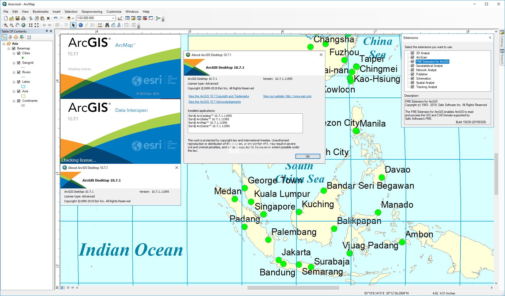505x296 pixels.
Task: Switch to Layout View at bottom
Action: point(62,288)
